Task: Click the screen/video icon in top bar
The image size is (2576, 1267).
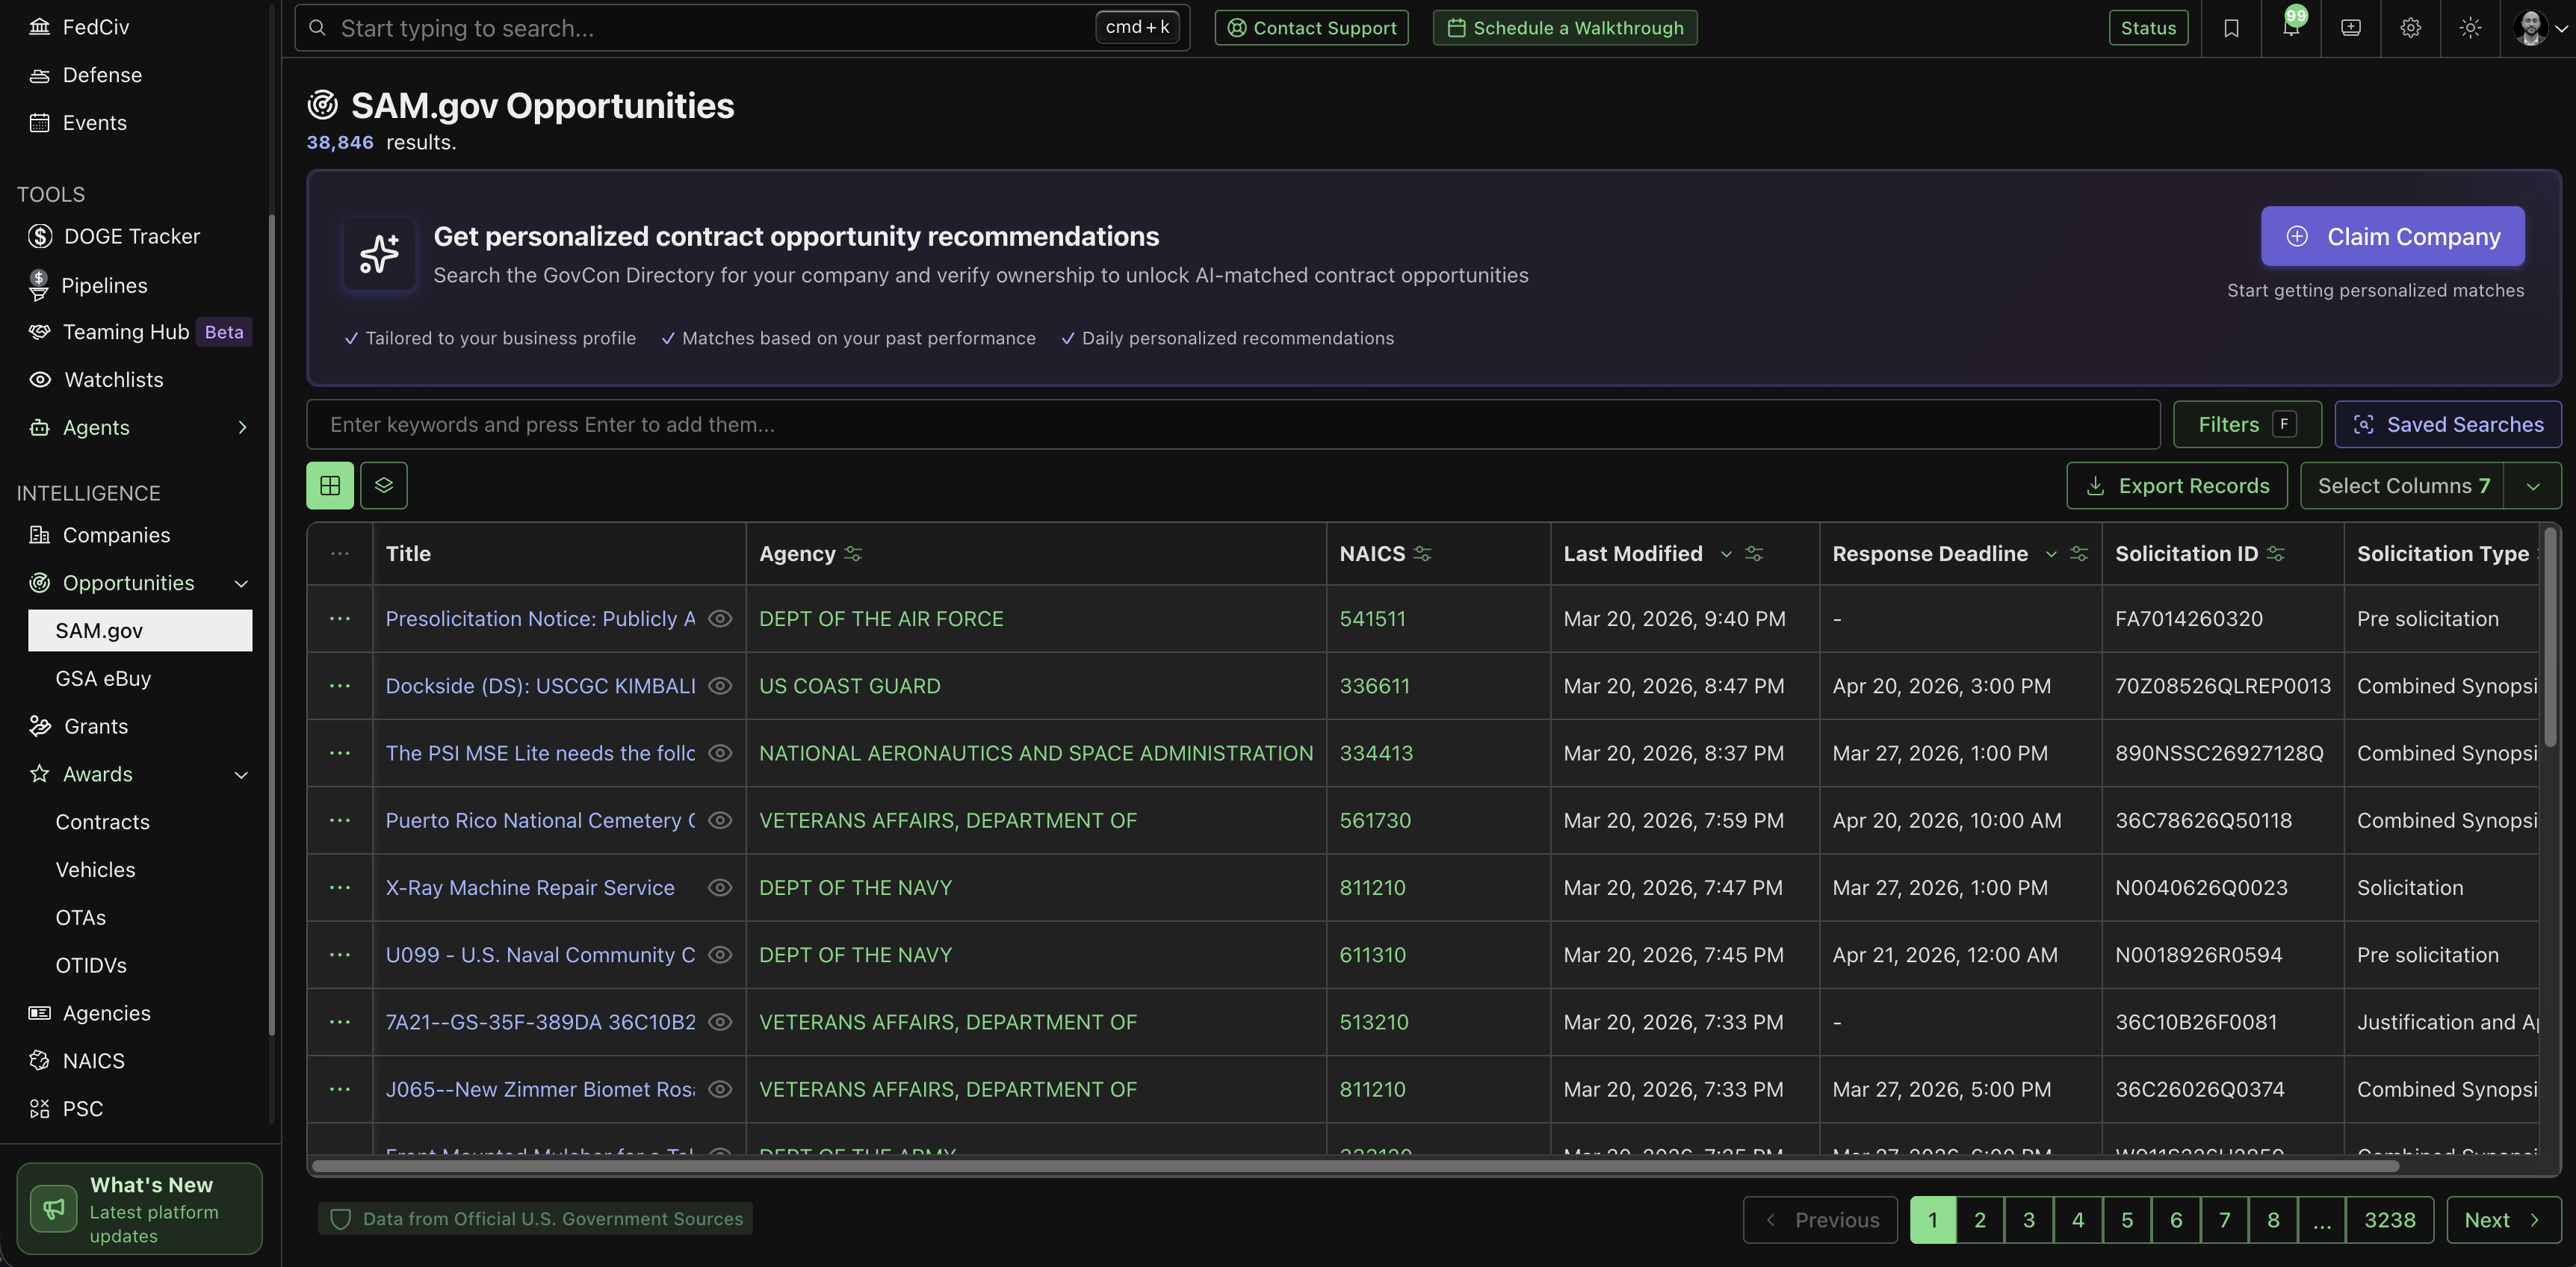Action: [x=2351, y=28]
